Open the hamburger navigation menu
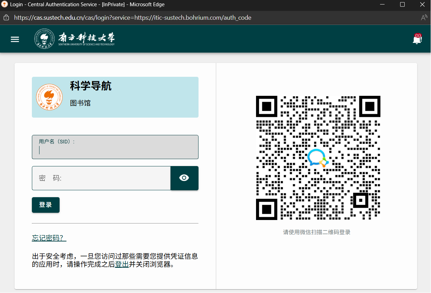 tap(15, 39)
